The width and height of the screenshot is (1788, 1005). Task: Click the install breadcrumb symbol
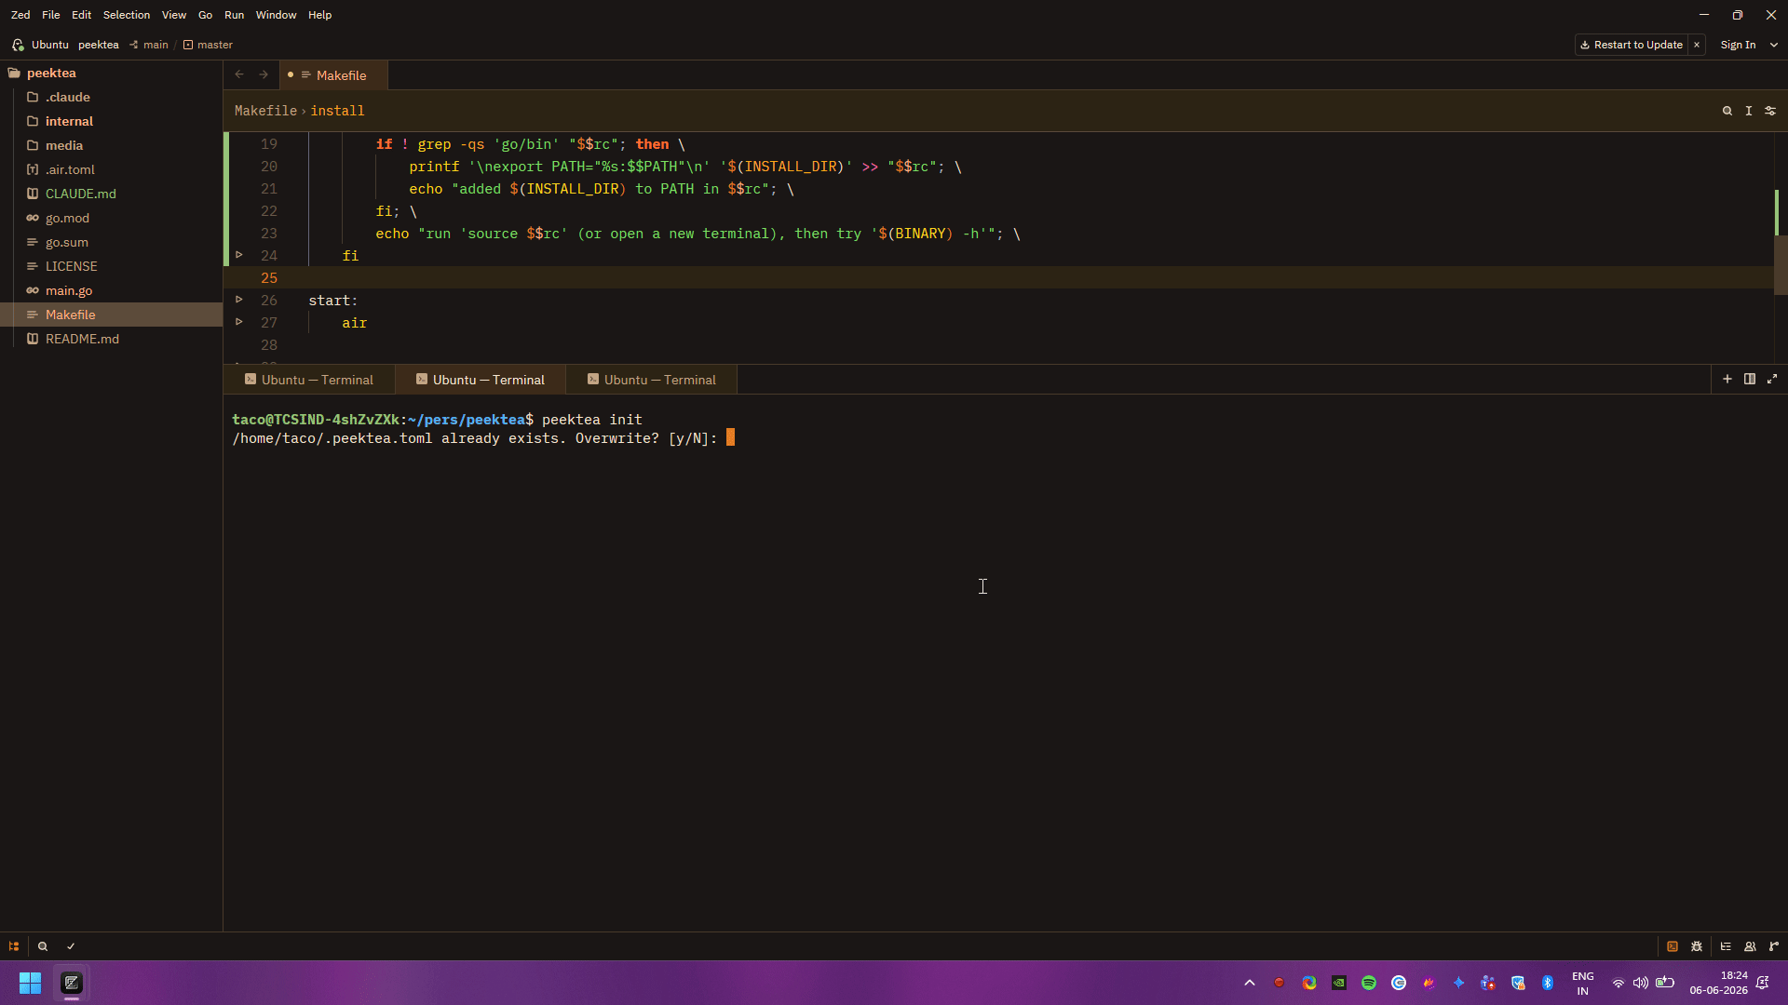click(x=337, y=111)
